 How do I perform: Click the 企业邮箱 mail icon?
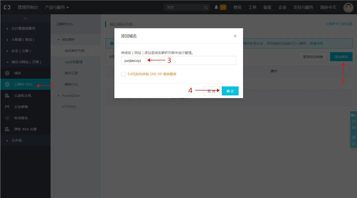tap(7, 107)
